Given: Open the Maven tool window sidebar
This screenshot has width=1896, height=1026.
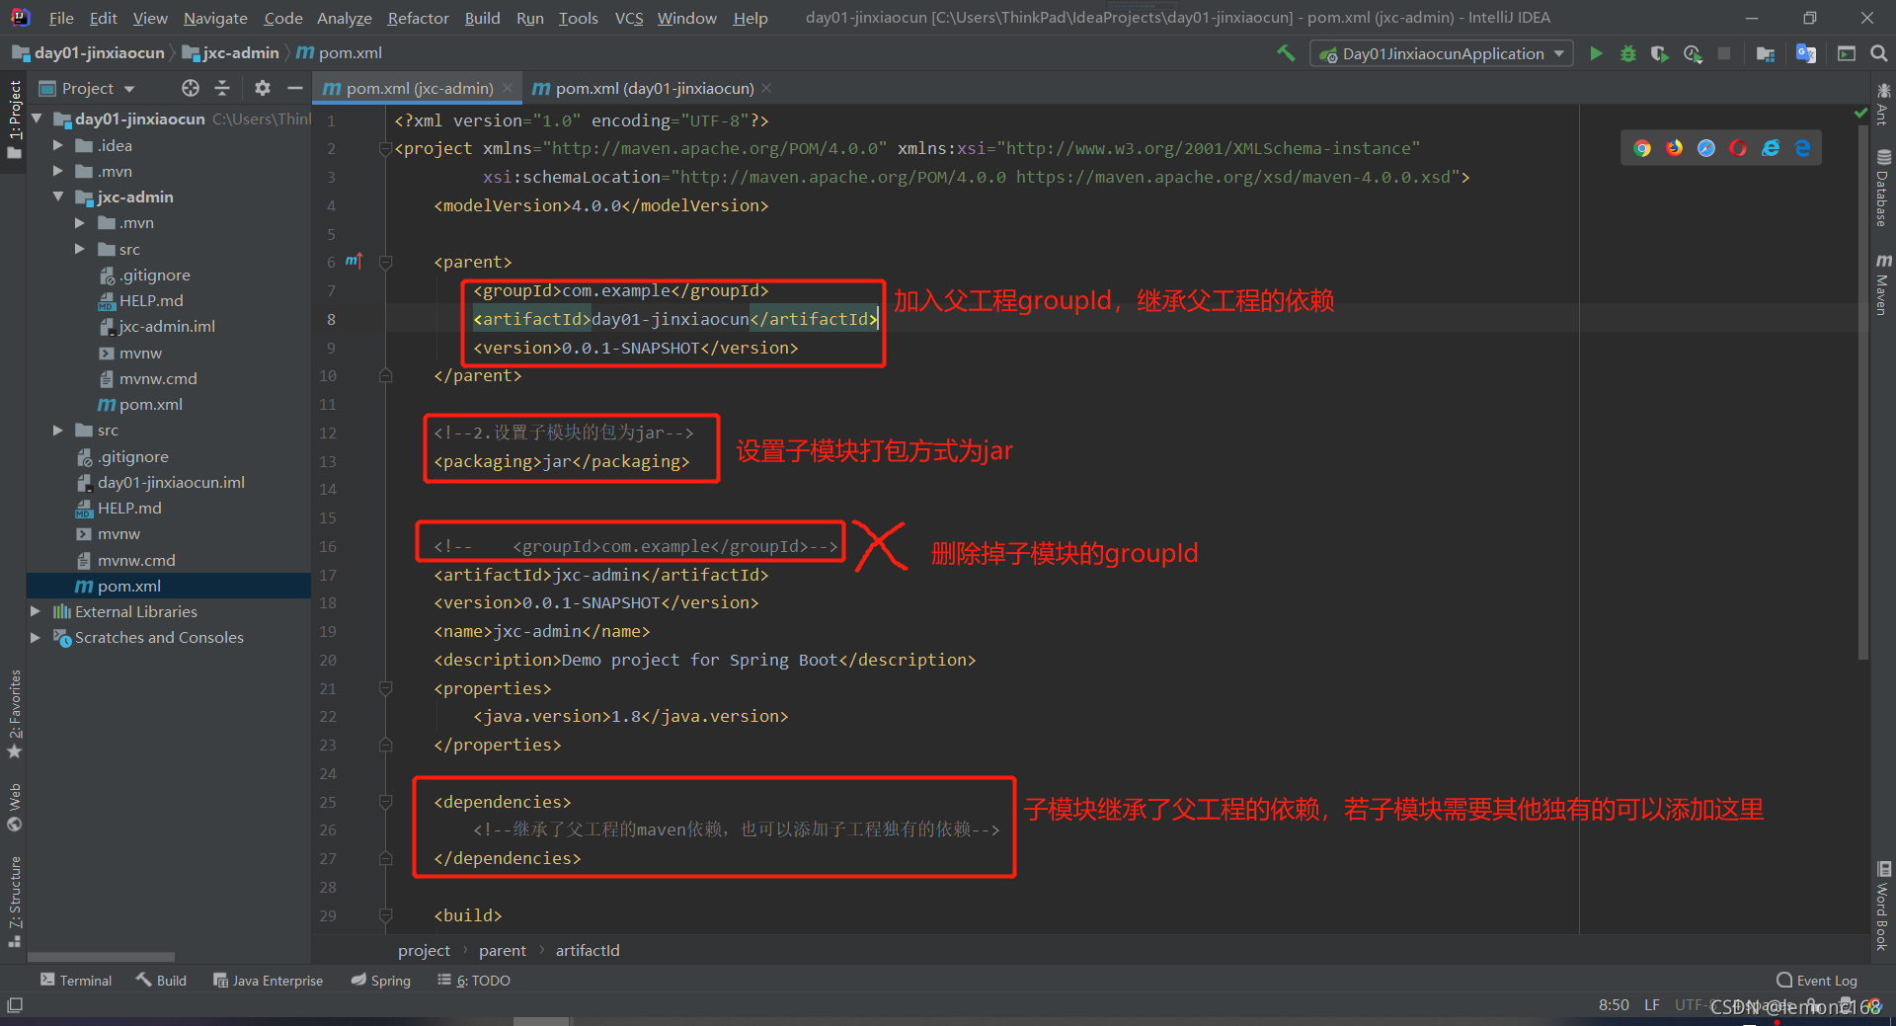Looking at the screenshot, I should [1883, 284].
